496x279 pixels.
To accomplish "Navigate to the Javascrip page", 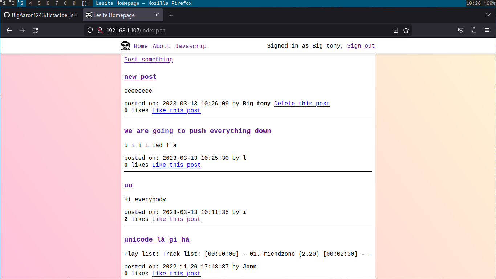I will pos(191,46).
